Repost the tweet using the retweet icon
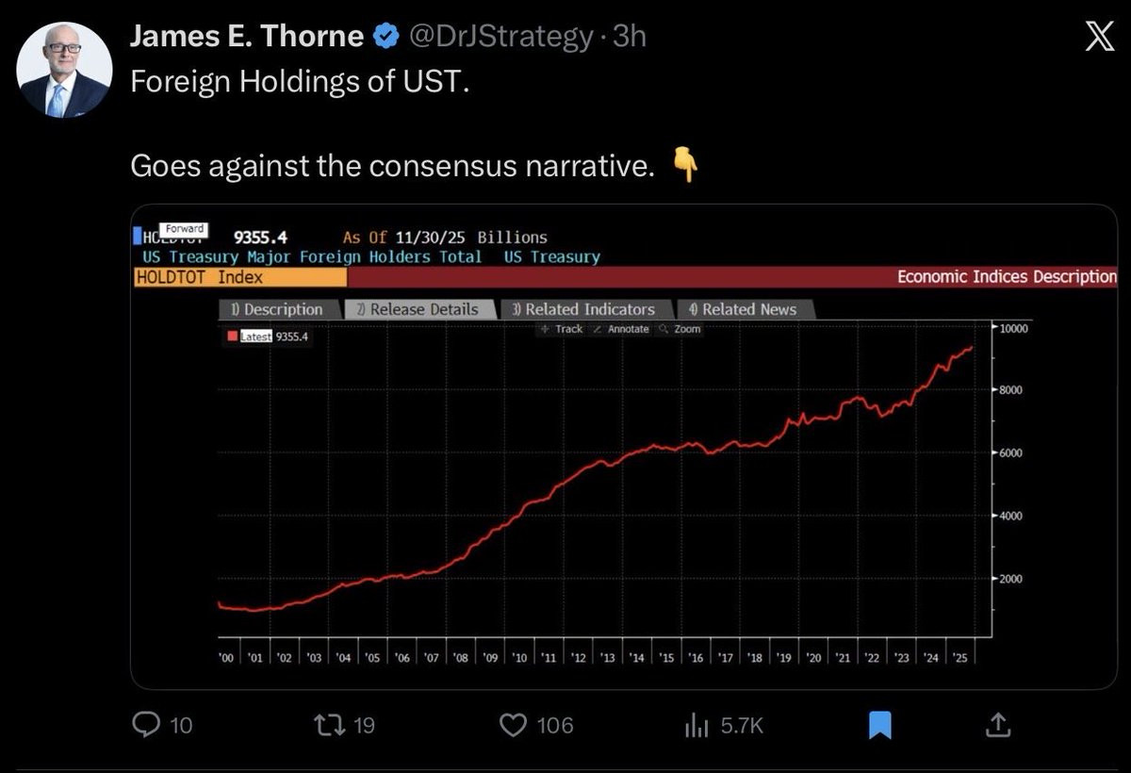This screenshot has width=1131, height=773. click(327, 724)
